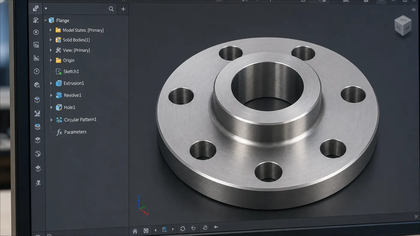Viewport: 420px width, 236px height.
Task: Click the left arrow in the bottom navigation bar
Action: pyautogui.click(x=155, y=230)
